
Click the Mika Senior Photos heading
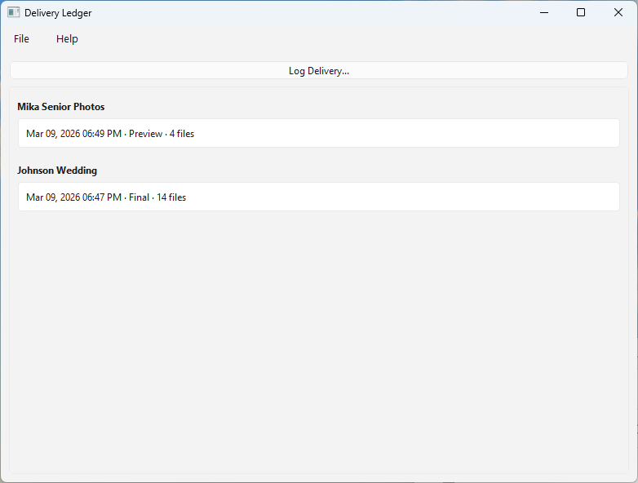click(61, 107)
